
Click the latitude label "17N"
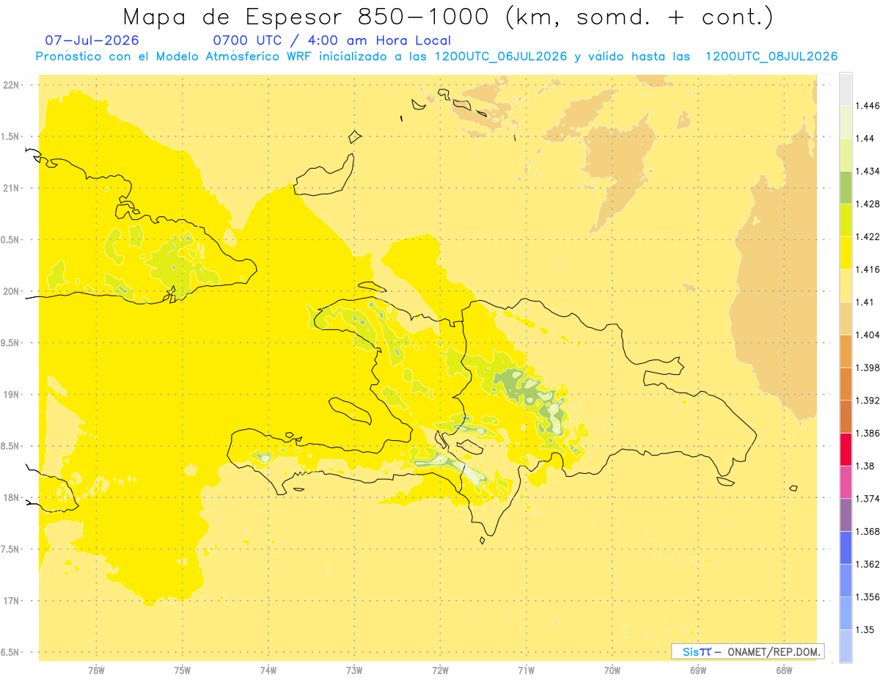pos(12,601)
